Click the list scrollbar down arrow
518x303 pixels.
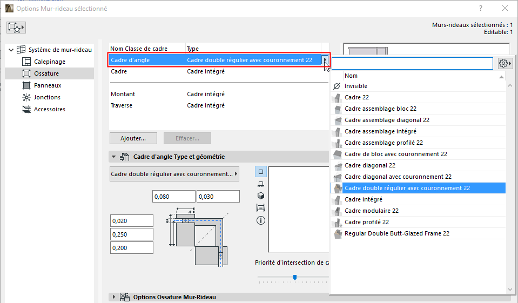point(510,289)
